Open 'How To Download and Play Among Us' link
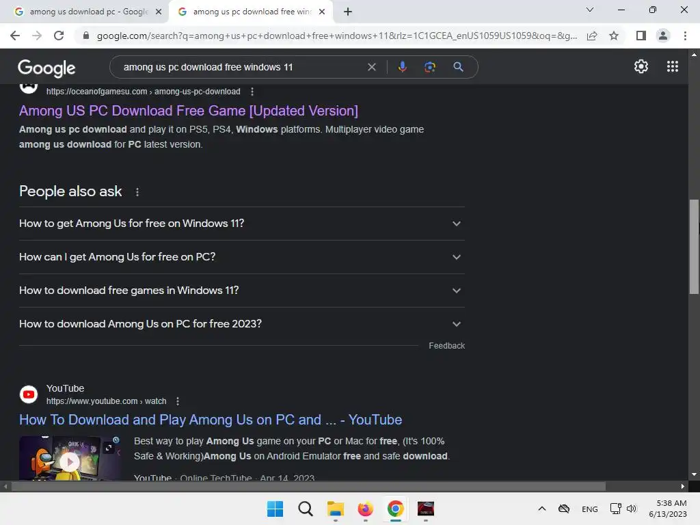This screenshot has height=525, width=700. pos(211,420)
